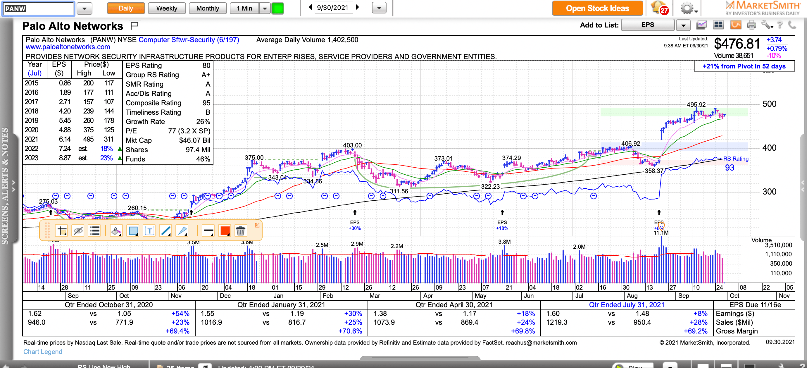
Task: Flag Palo Alto Networks stock
Action: point(134,26)
